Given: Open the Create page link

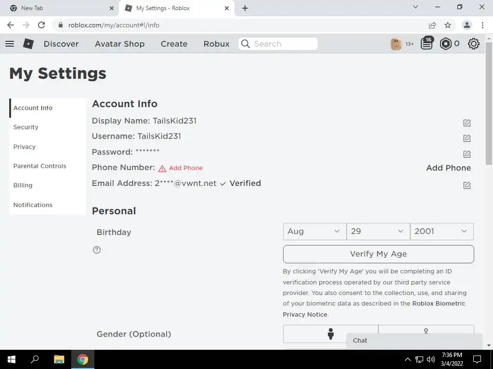Looking at the screenshot, I should point(174,44).
